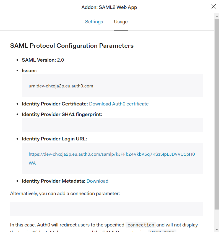Click the vertical scrollbar thumb
Viewport: 219px width, 232px height.
click(217, 114)
